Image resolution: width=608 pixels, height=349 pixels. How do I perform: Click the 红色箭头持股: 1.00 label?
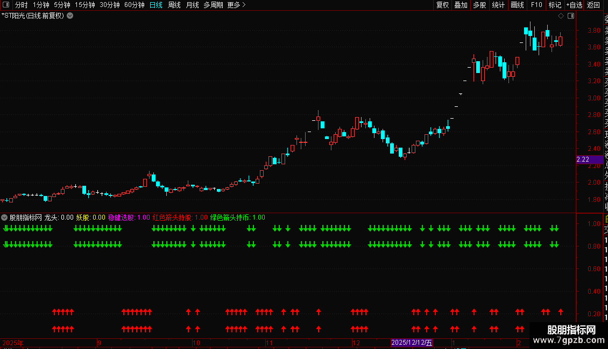[x=180, y=217]
